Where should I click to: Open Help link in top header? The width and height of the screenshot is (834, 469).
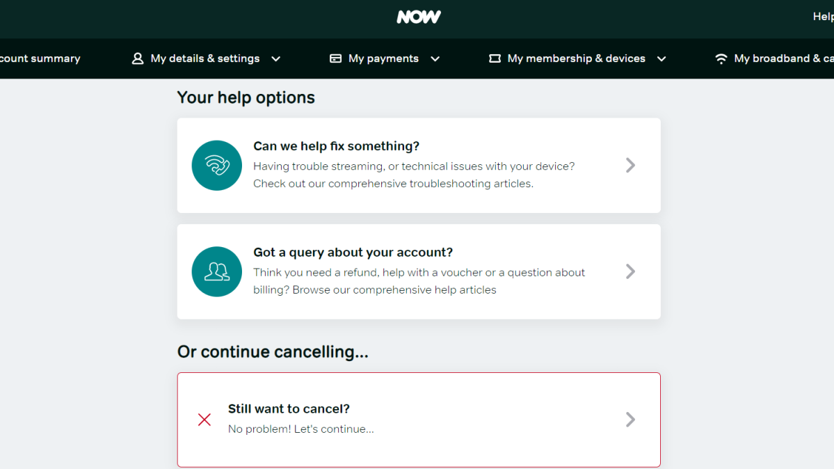coord(823,17)
